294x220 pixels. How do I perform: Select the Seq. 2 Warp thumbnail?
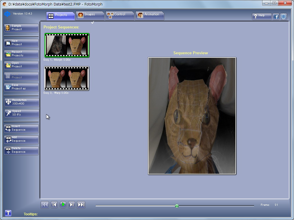(67, 78)
